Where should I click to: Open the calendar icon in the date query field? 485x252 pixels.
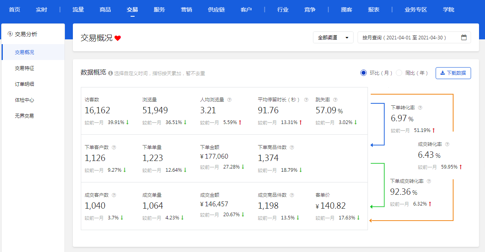point(463,37)
